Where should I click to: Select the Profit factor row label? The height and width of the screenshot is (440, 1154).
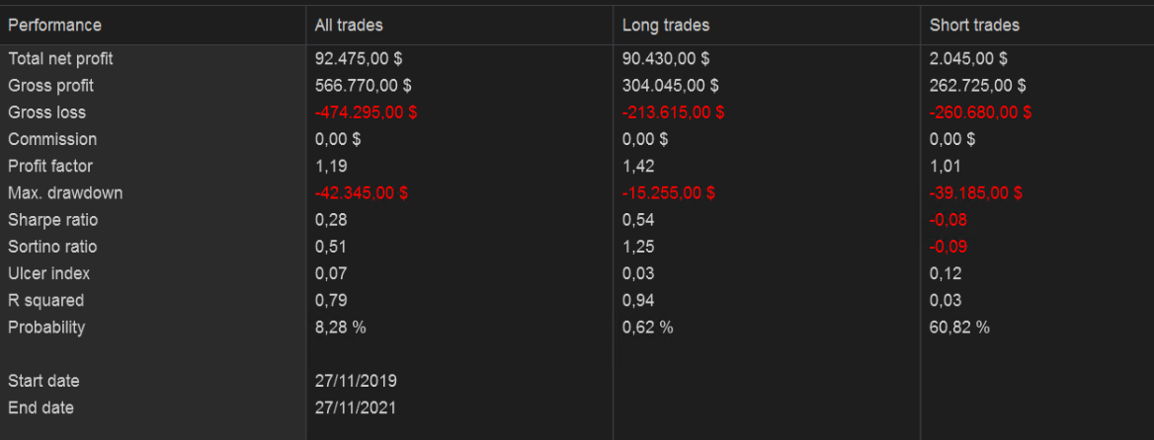50,166
